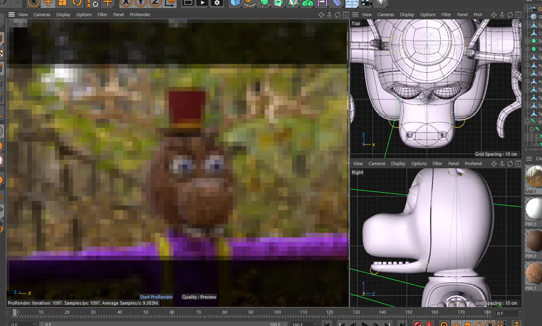Select the PBR.5 white material
542x326 pixels.
click(x=534, y=209)
